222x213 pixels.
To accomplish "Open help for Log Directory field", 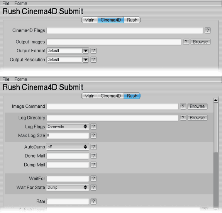I will click(x=183, y=118).
